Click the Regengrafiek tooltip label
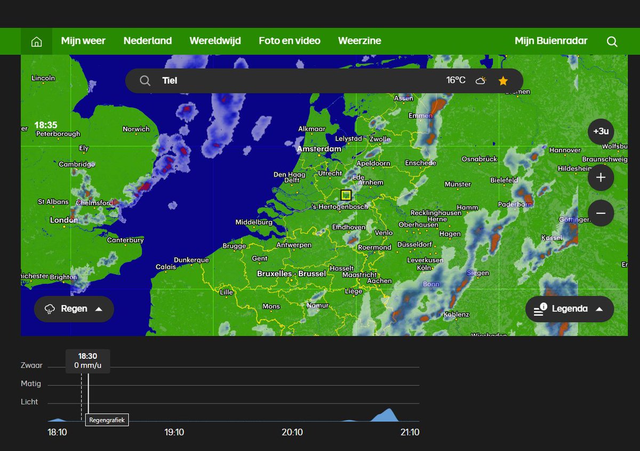 (x=107, y=420)
